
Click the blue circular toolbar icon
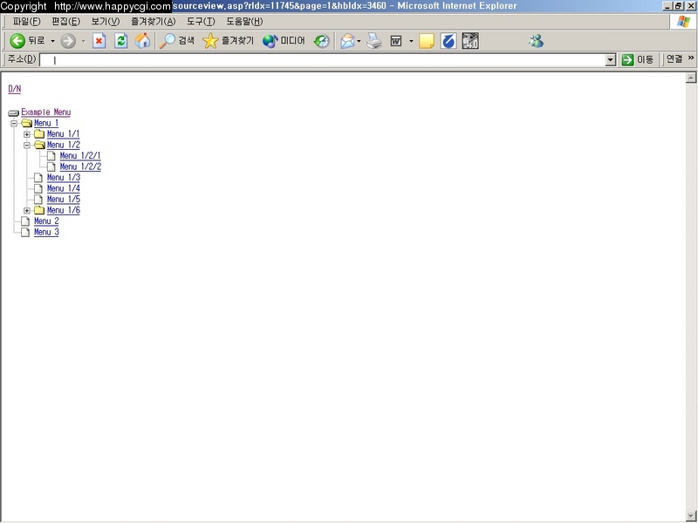tap(448, 41)
